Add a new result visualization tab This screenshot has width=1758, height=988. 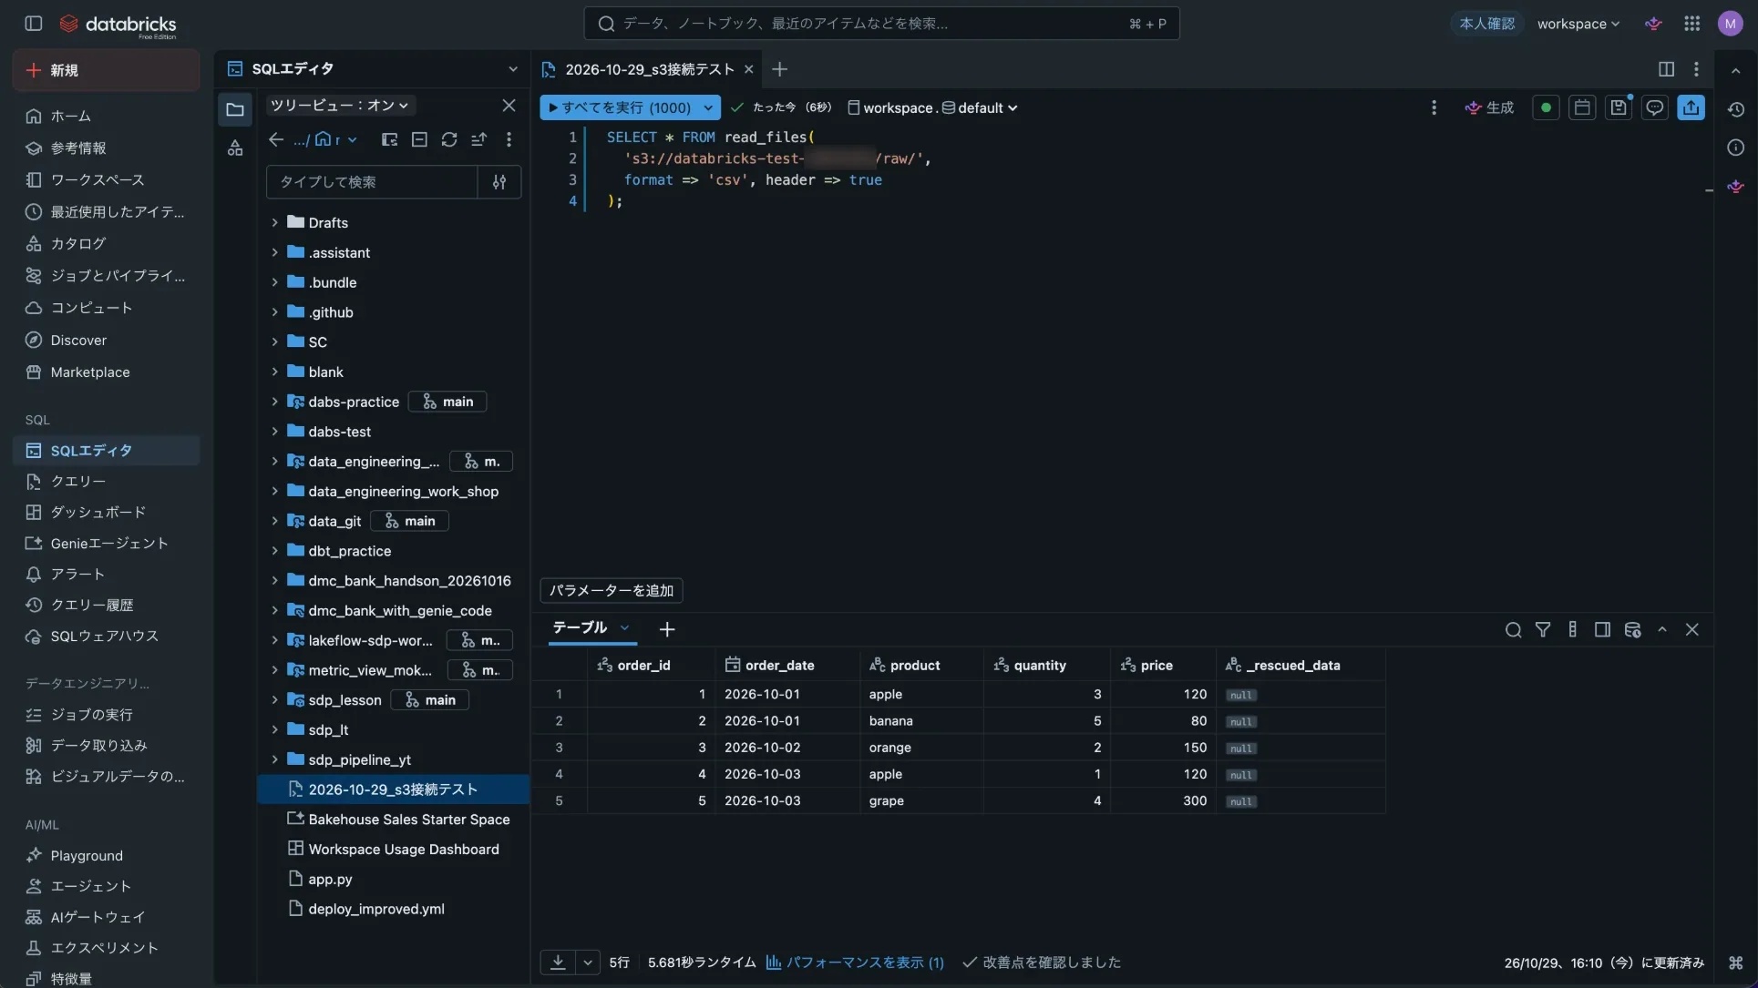click(x=667, y=630)
